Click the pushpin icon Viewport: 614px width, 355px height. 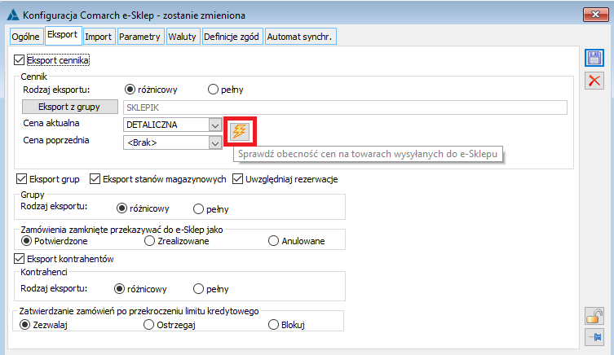point(594,337)
